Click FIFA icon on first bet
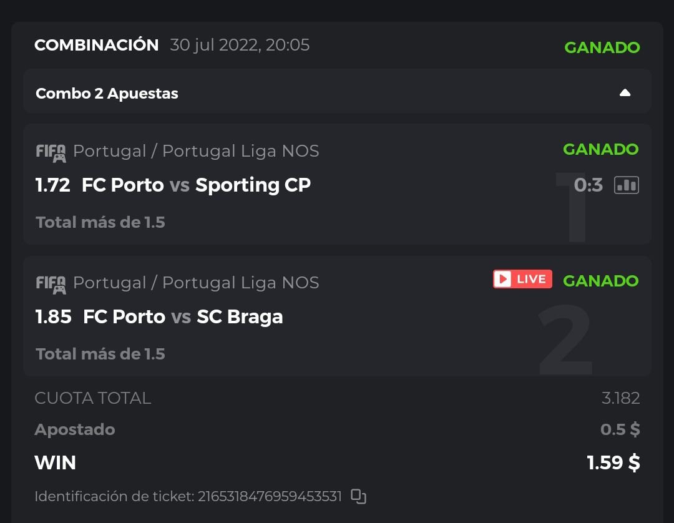The width and height of the screenshot is (674, 523). (x=51, y=152)
